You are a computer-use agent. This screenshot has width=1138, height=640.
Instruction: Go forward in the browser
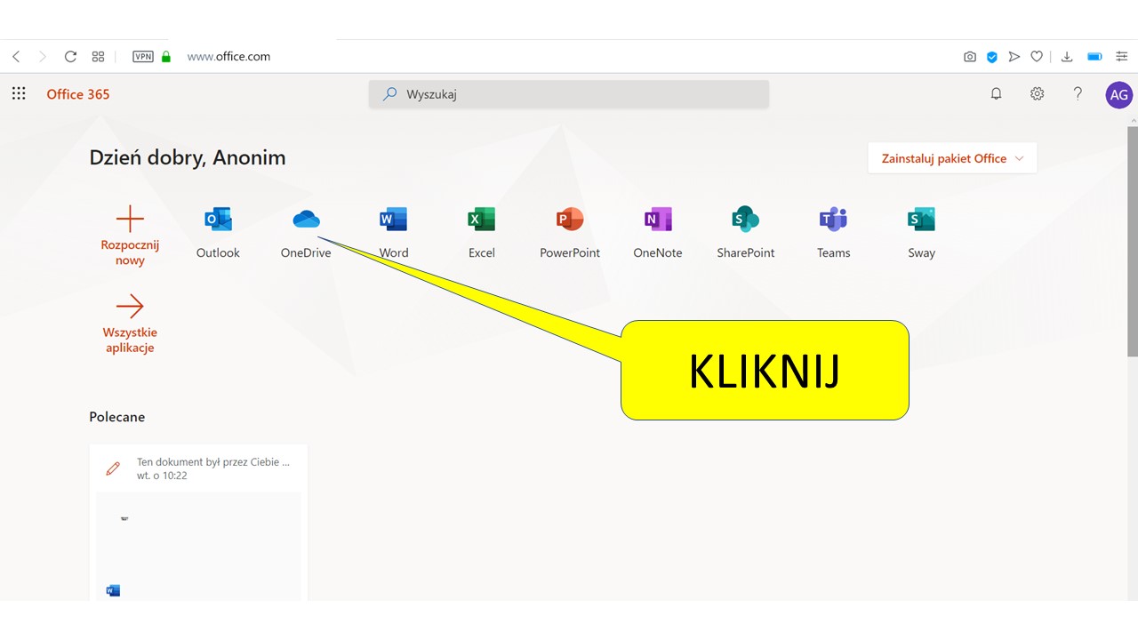(x=42, y=57)
